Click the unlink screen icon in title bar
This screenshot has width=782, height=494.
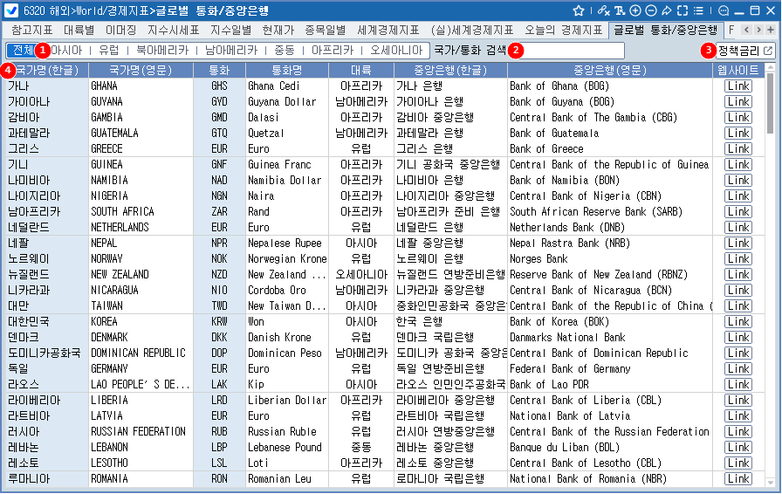click(x=603, y=10)
